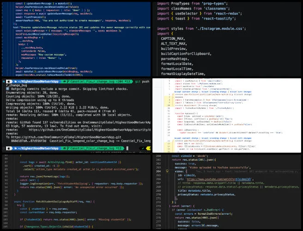Click the 'GitHub found 137 vulnerabilities' line

click(x=78, y=122)
